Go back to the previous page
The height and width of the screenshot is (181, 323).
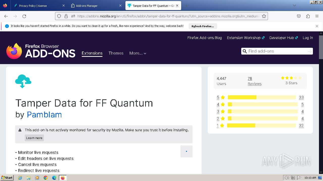(x=6, y=16)
